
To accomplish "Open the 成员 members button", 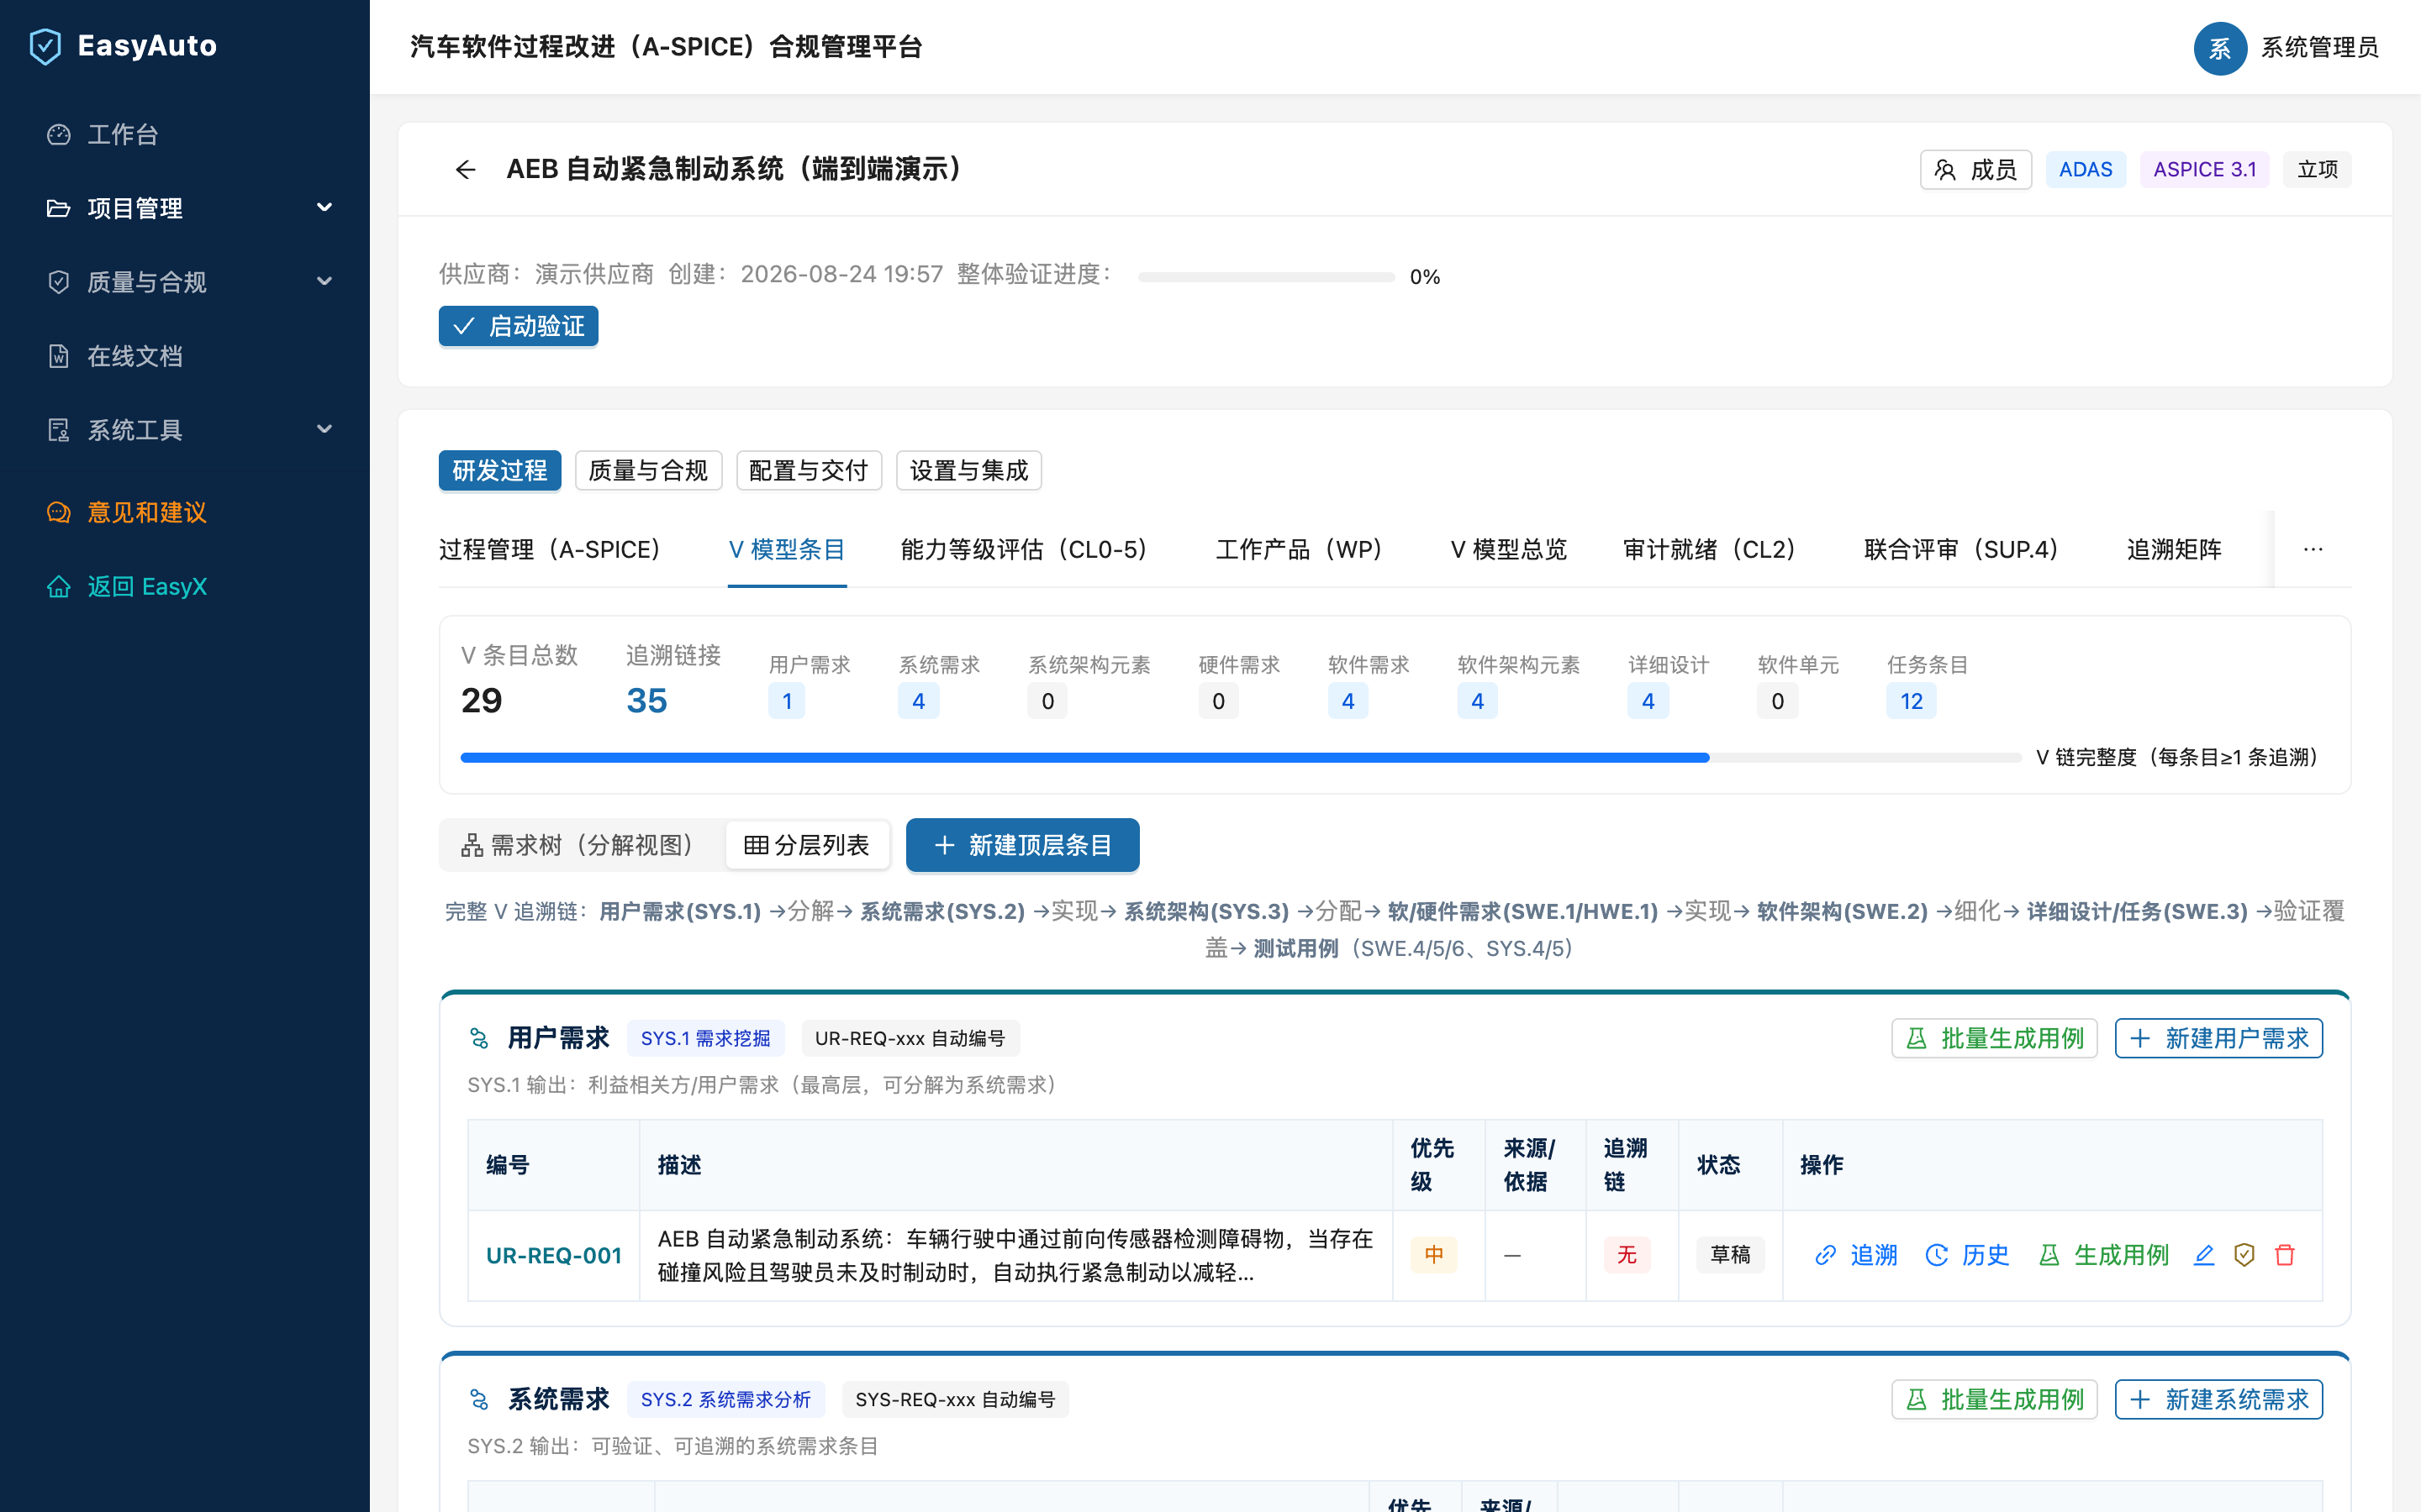I will coord(1975,170).
